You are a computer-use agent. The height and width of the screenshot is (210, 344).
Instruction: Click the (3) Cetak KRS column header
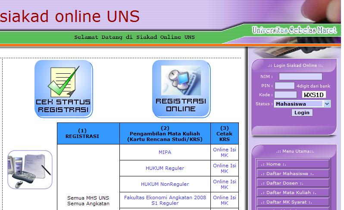pyautogui.click(x=225, y=133)
